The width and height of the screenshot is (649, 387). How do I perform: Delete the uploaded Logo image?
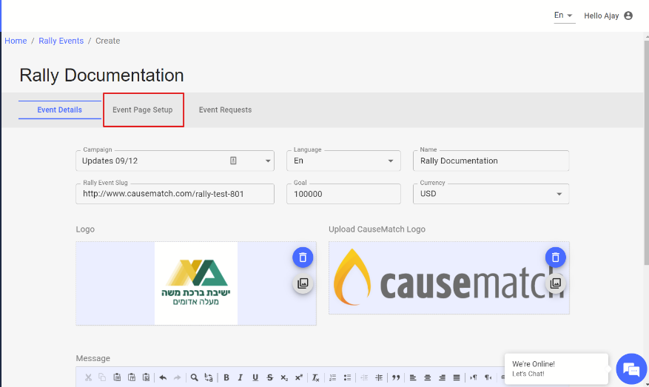[303, 258]
